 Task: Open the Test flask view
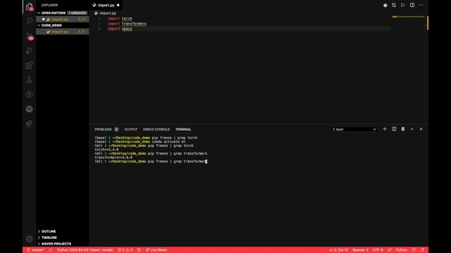point(30,80)
